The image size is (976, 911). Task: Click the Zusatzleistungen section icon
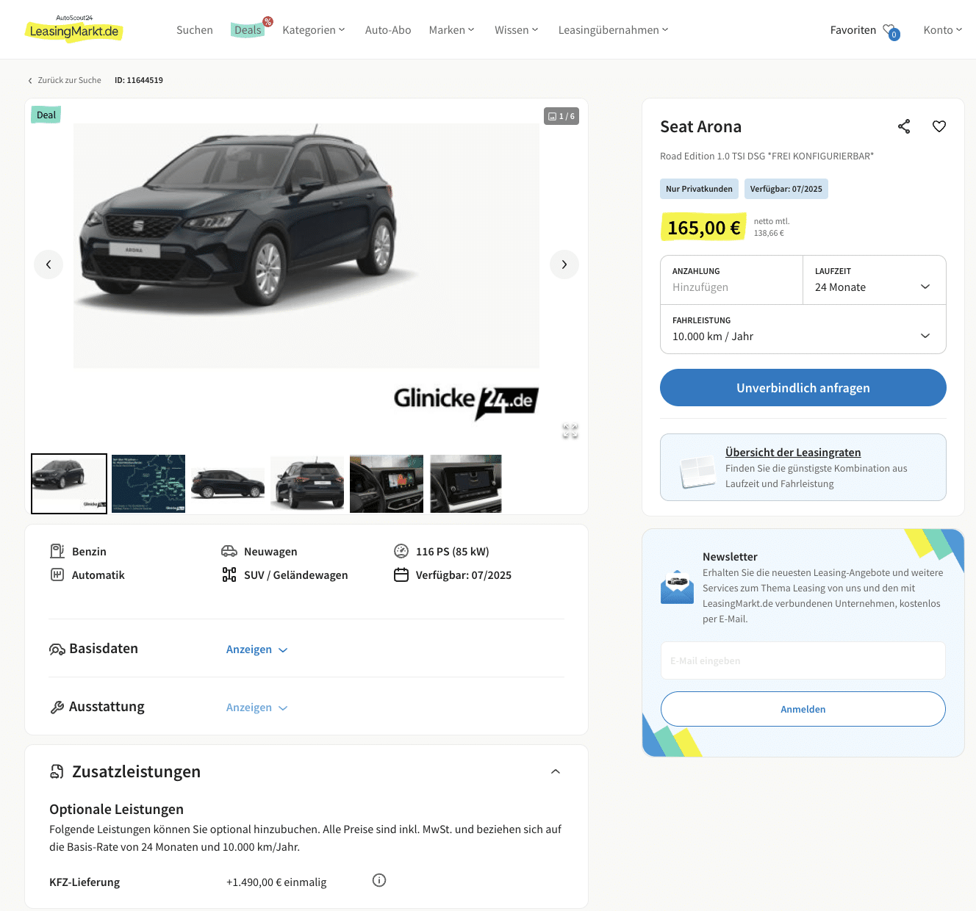tap(57, 771)
